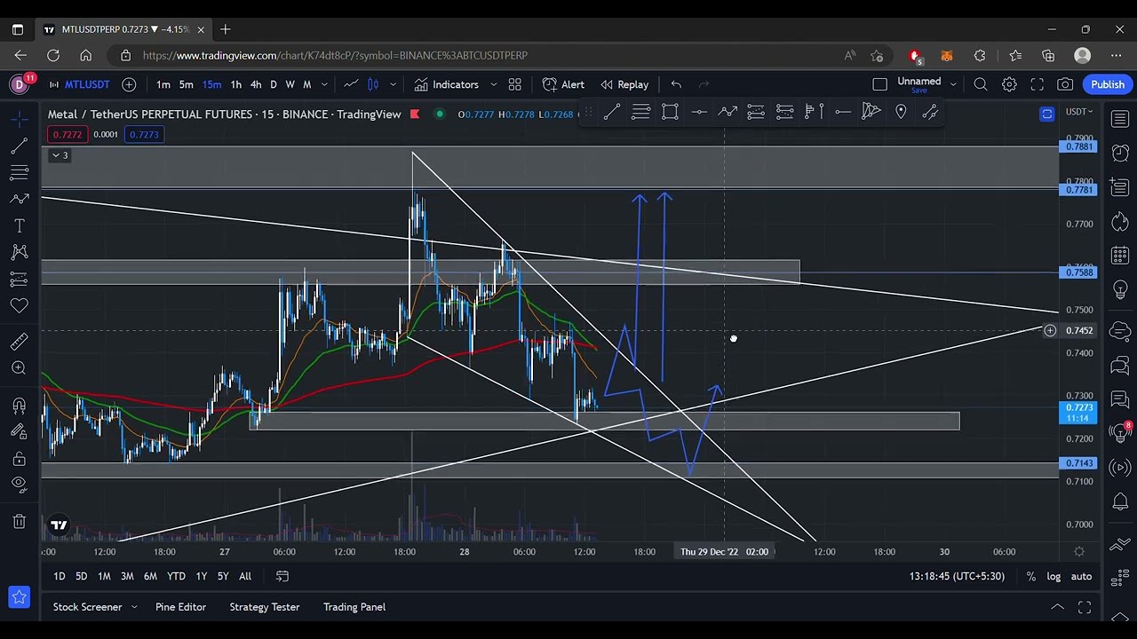Set 3M date range

click(x=127, y=576)
